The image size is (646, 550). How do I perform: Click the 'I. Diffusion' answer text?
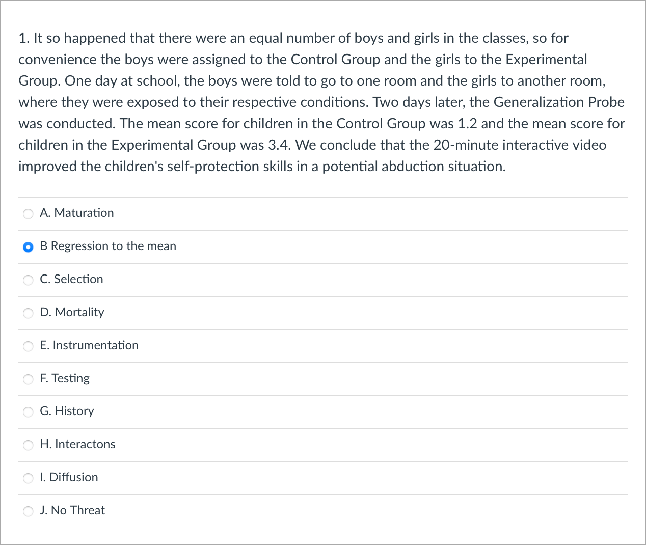[69, 477]
